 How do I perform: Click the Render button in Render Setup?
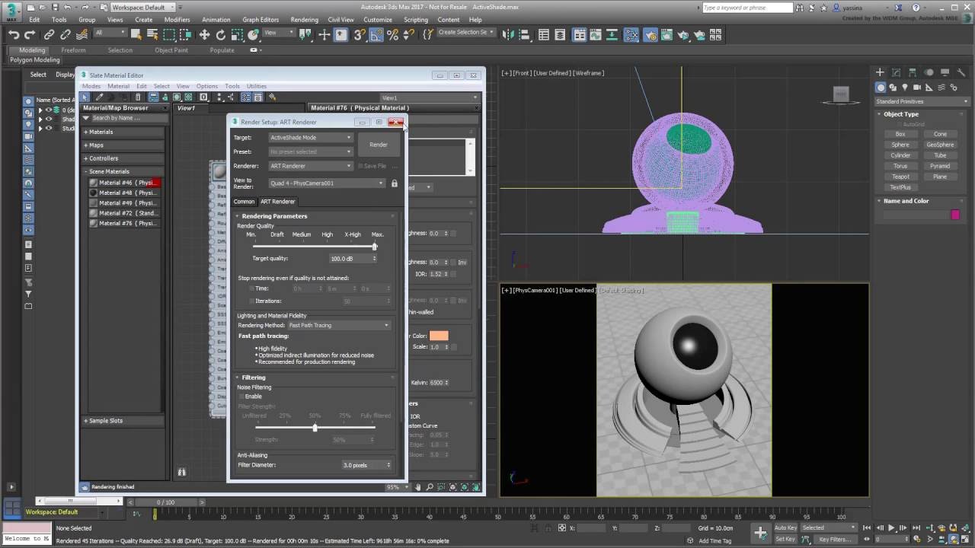click(x=379, y=145)
